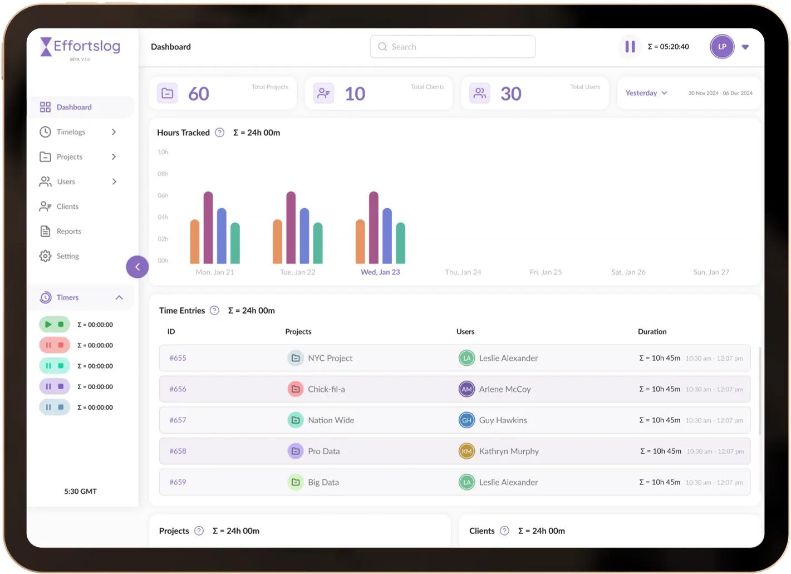This screenshot has width=791, height=574.
Task: Open time entry #657
Action: (178, 420)
